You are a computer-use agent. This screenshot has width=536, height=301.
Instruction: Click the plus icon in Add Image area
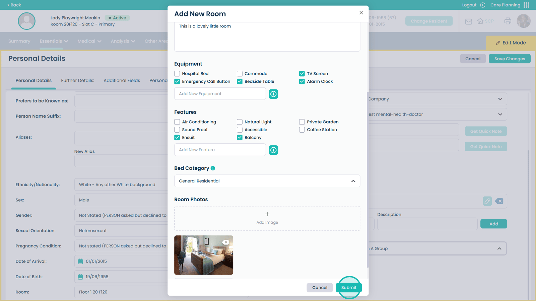pos(267,214)
